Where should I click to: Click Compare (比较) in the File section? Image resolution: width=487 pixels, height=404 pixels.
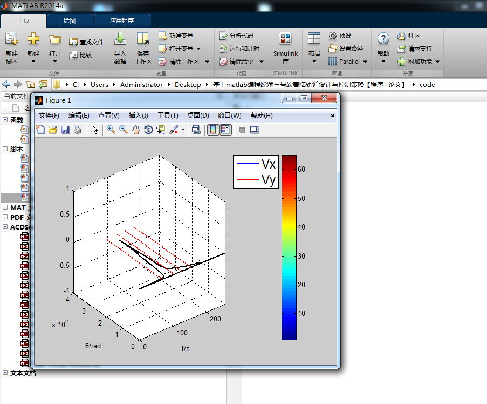coord(73,55)
